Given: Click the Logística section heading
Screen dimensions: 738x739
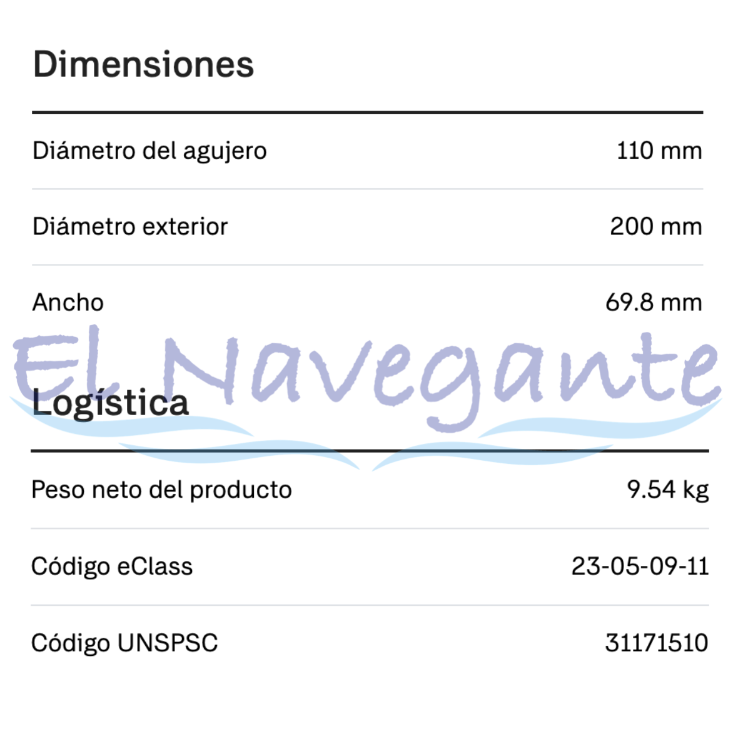Looking at the screenshot, I should 110,403.
